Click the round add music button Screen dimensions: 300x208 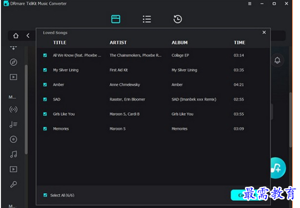pos(278,168)
